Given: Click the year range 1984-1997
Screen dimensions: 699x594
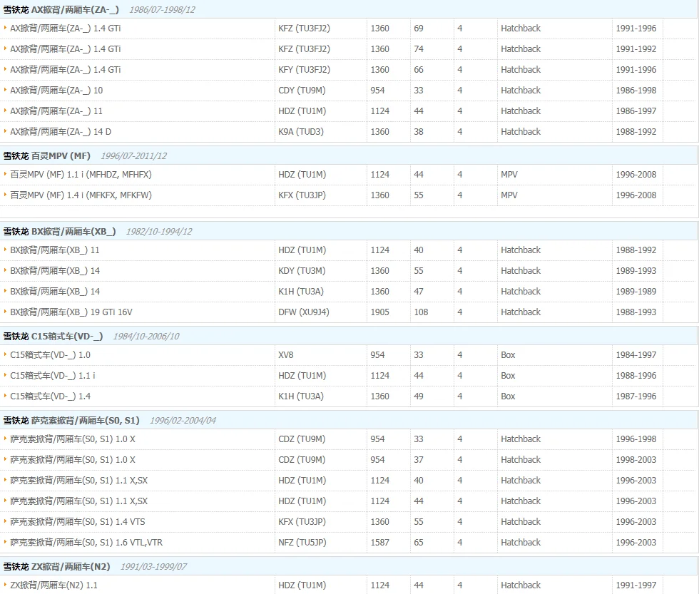Looking at the screenshot, I should (636, 354).
